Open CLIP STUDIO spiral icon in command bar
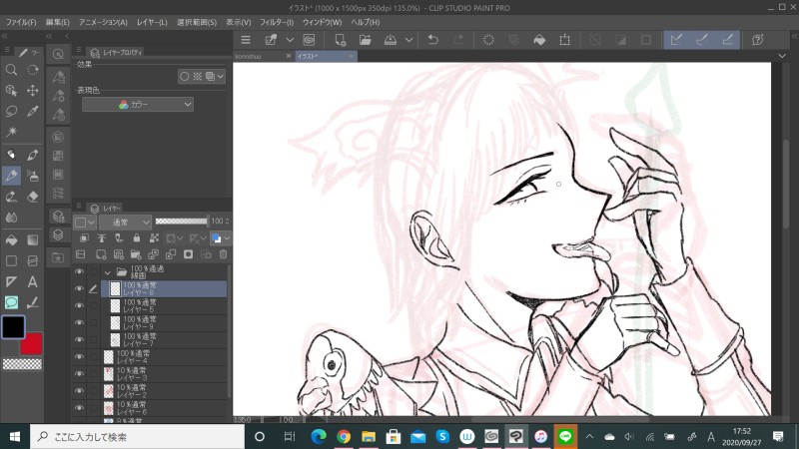The image size is (799, 449). (310, 40)
